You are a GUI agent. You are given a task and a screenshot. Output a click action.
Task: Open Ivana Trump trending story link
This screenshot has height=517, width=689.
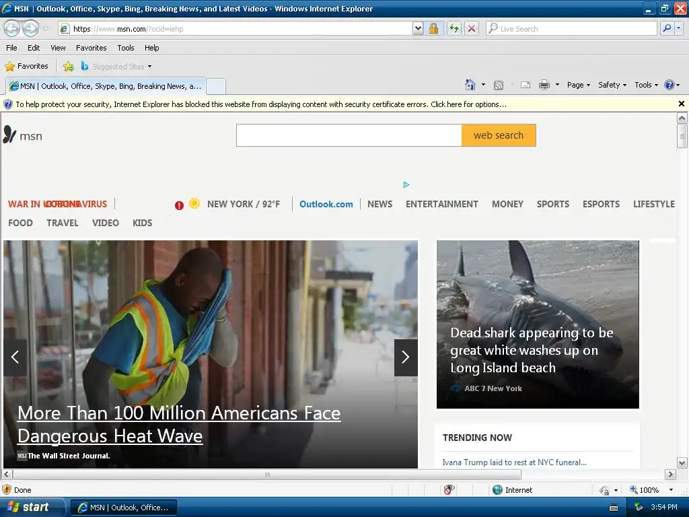514,462
